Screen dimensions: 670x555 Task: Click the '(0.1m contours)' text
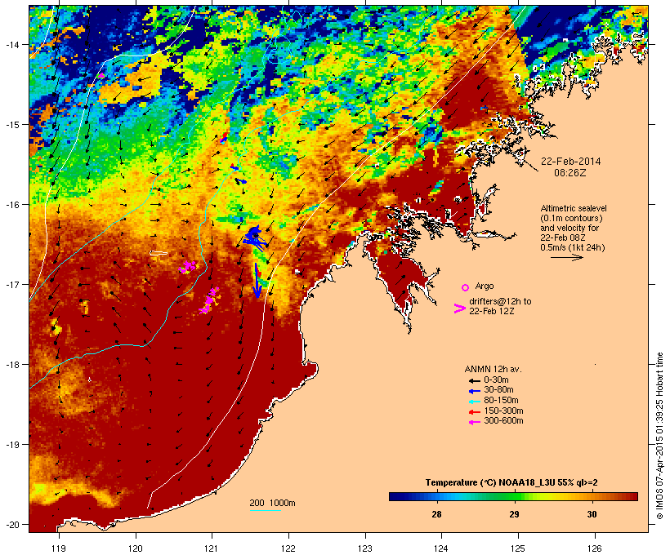tap(571, 218)
